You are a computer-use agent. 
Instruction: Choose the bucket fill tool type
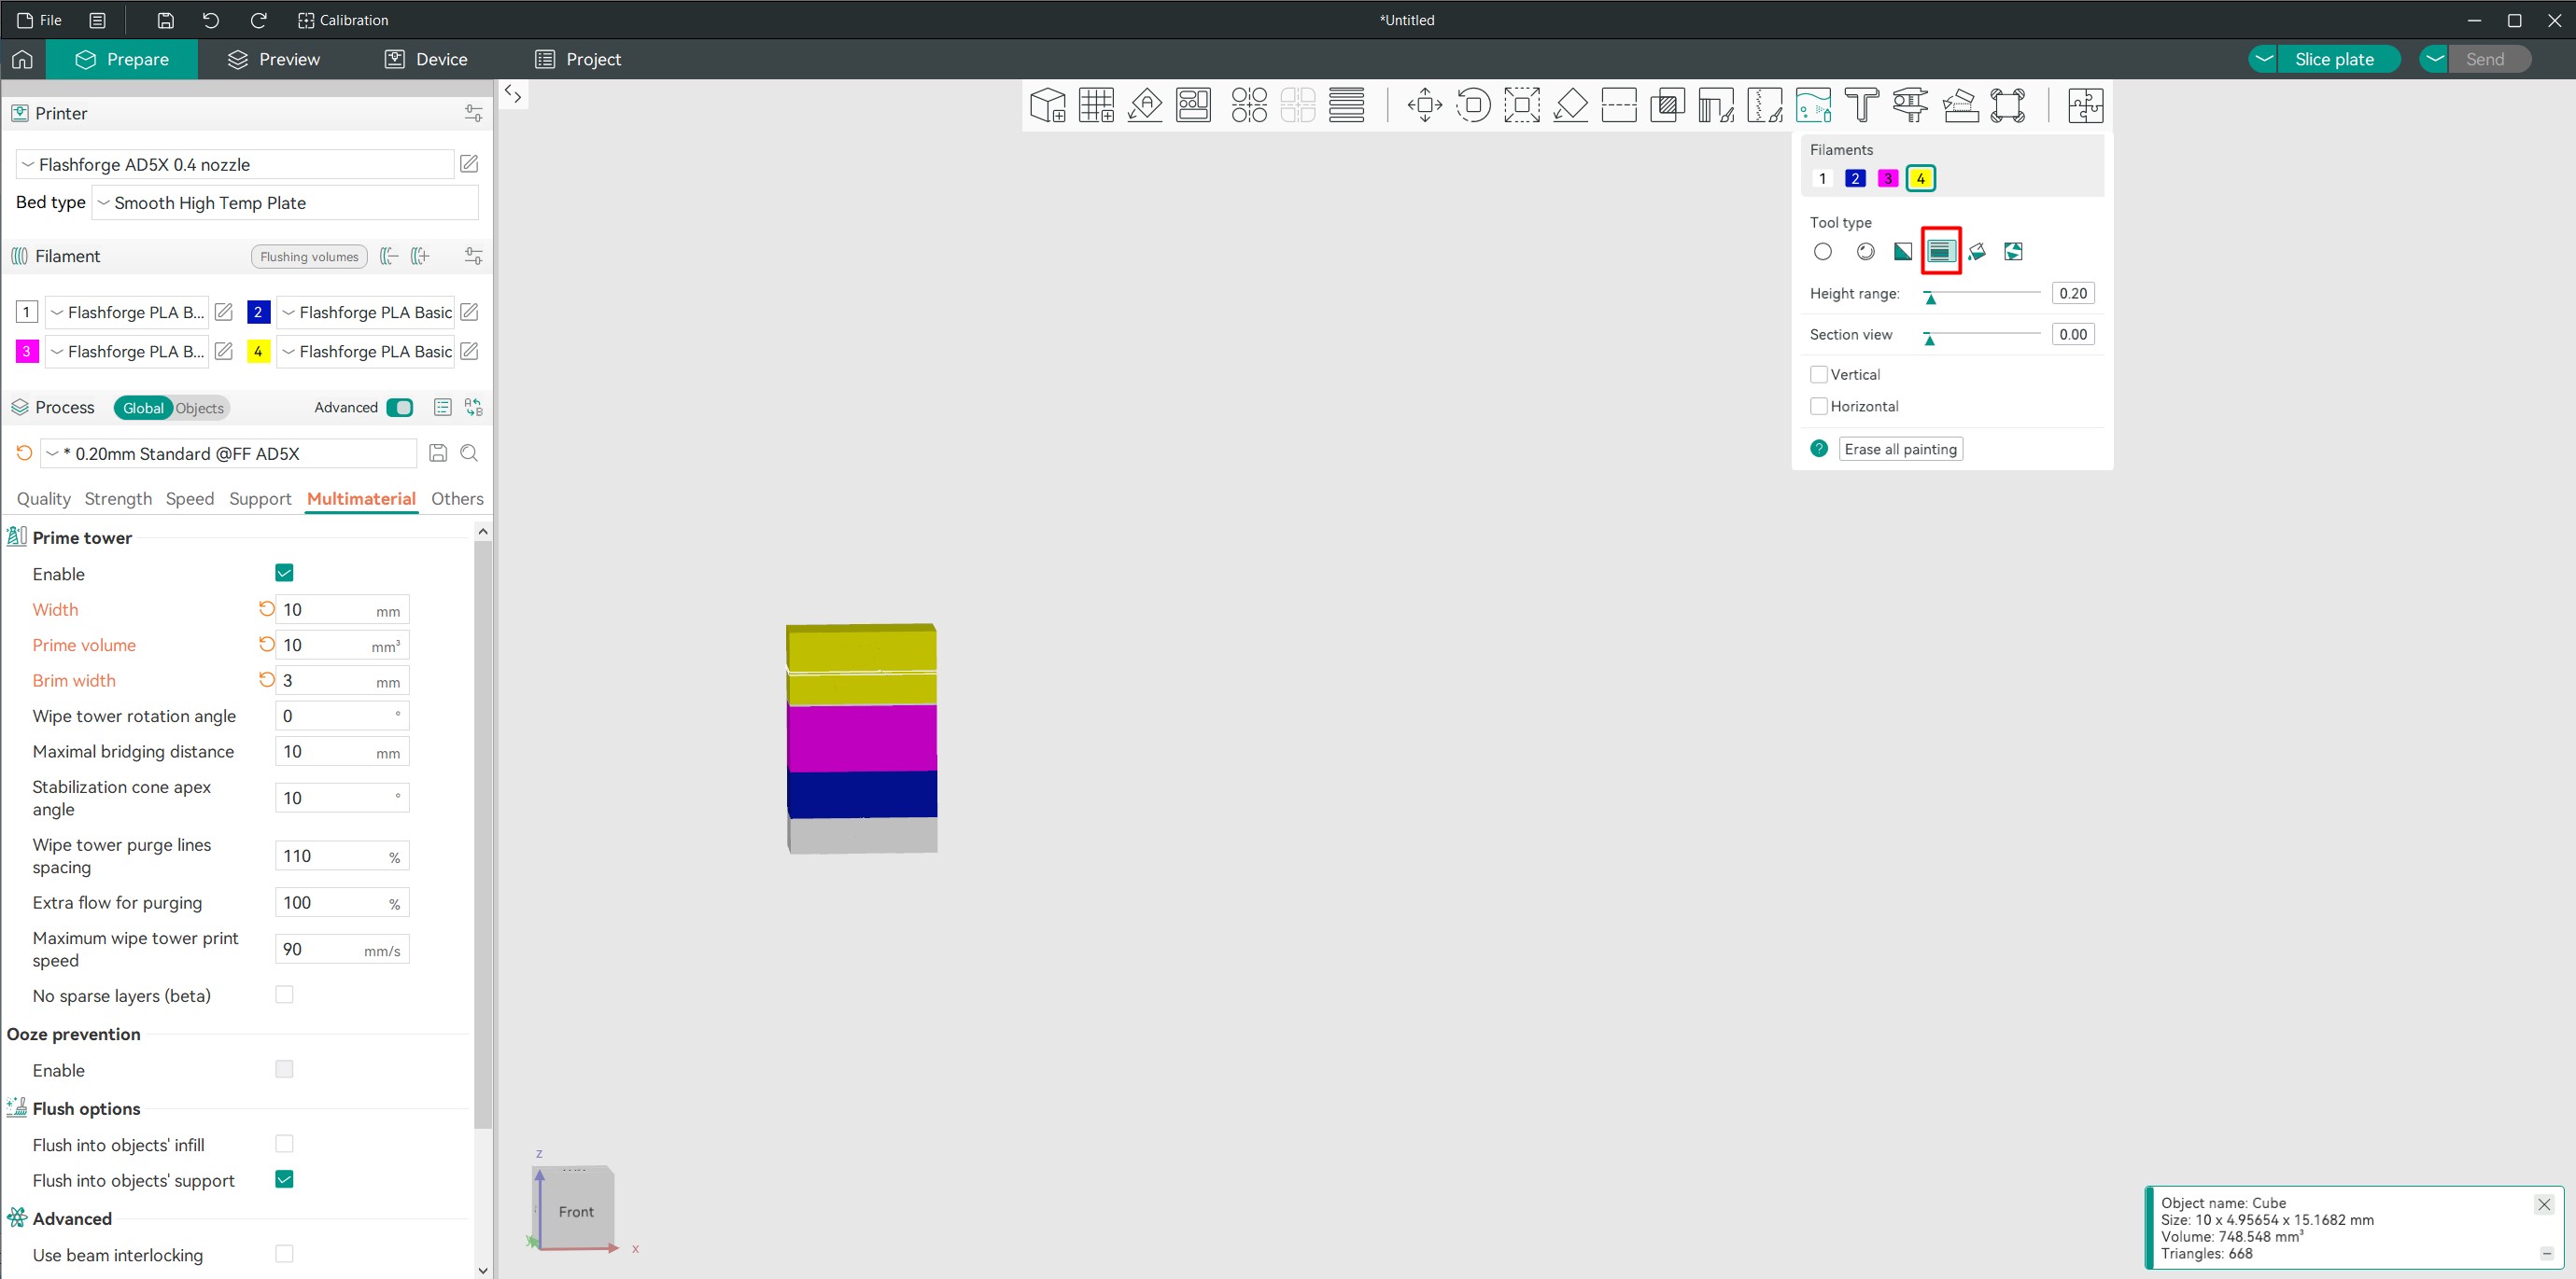pos(1977,252)
